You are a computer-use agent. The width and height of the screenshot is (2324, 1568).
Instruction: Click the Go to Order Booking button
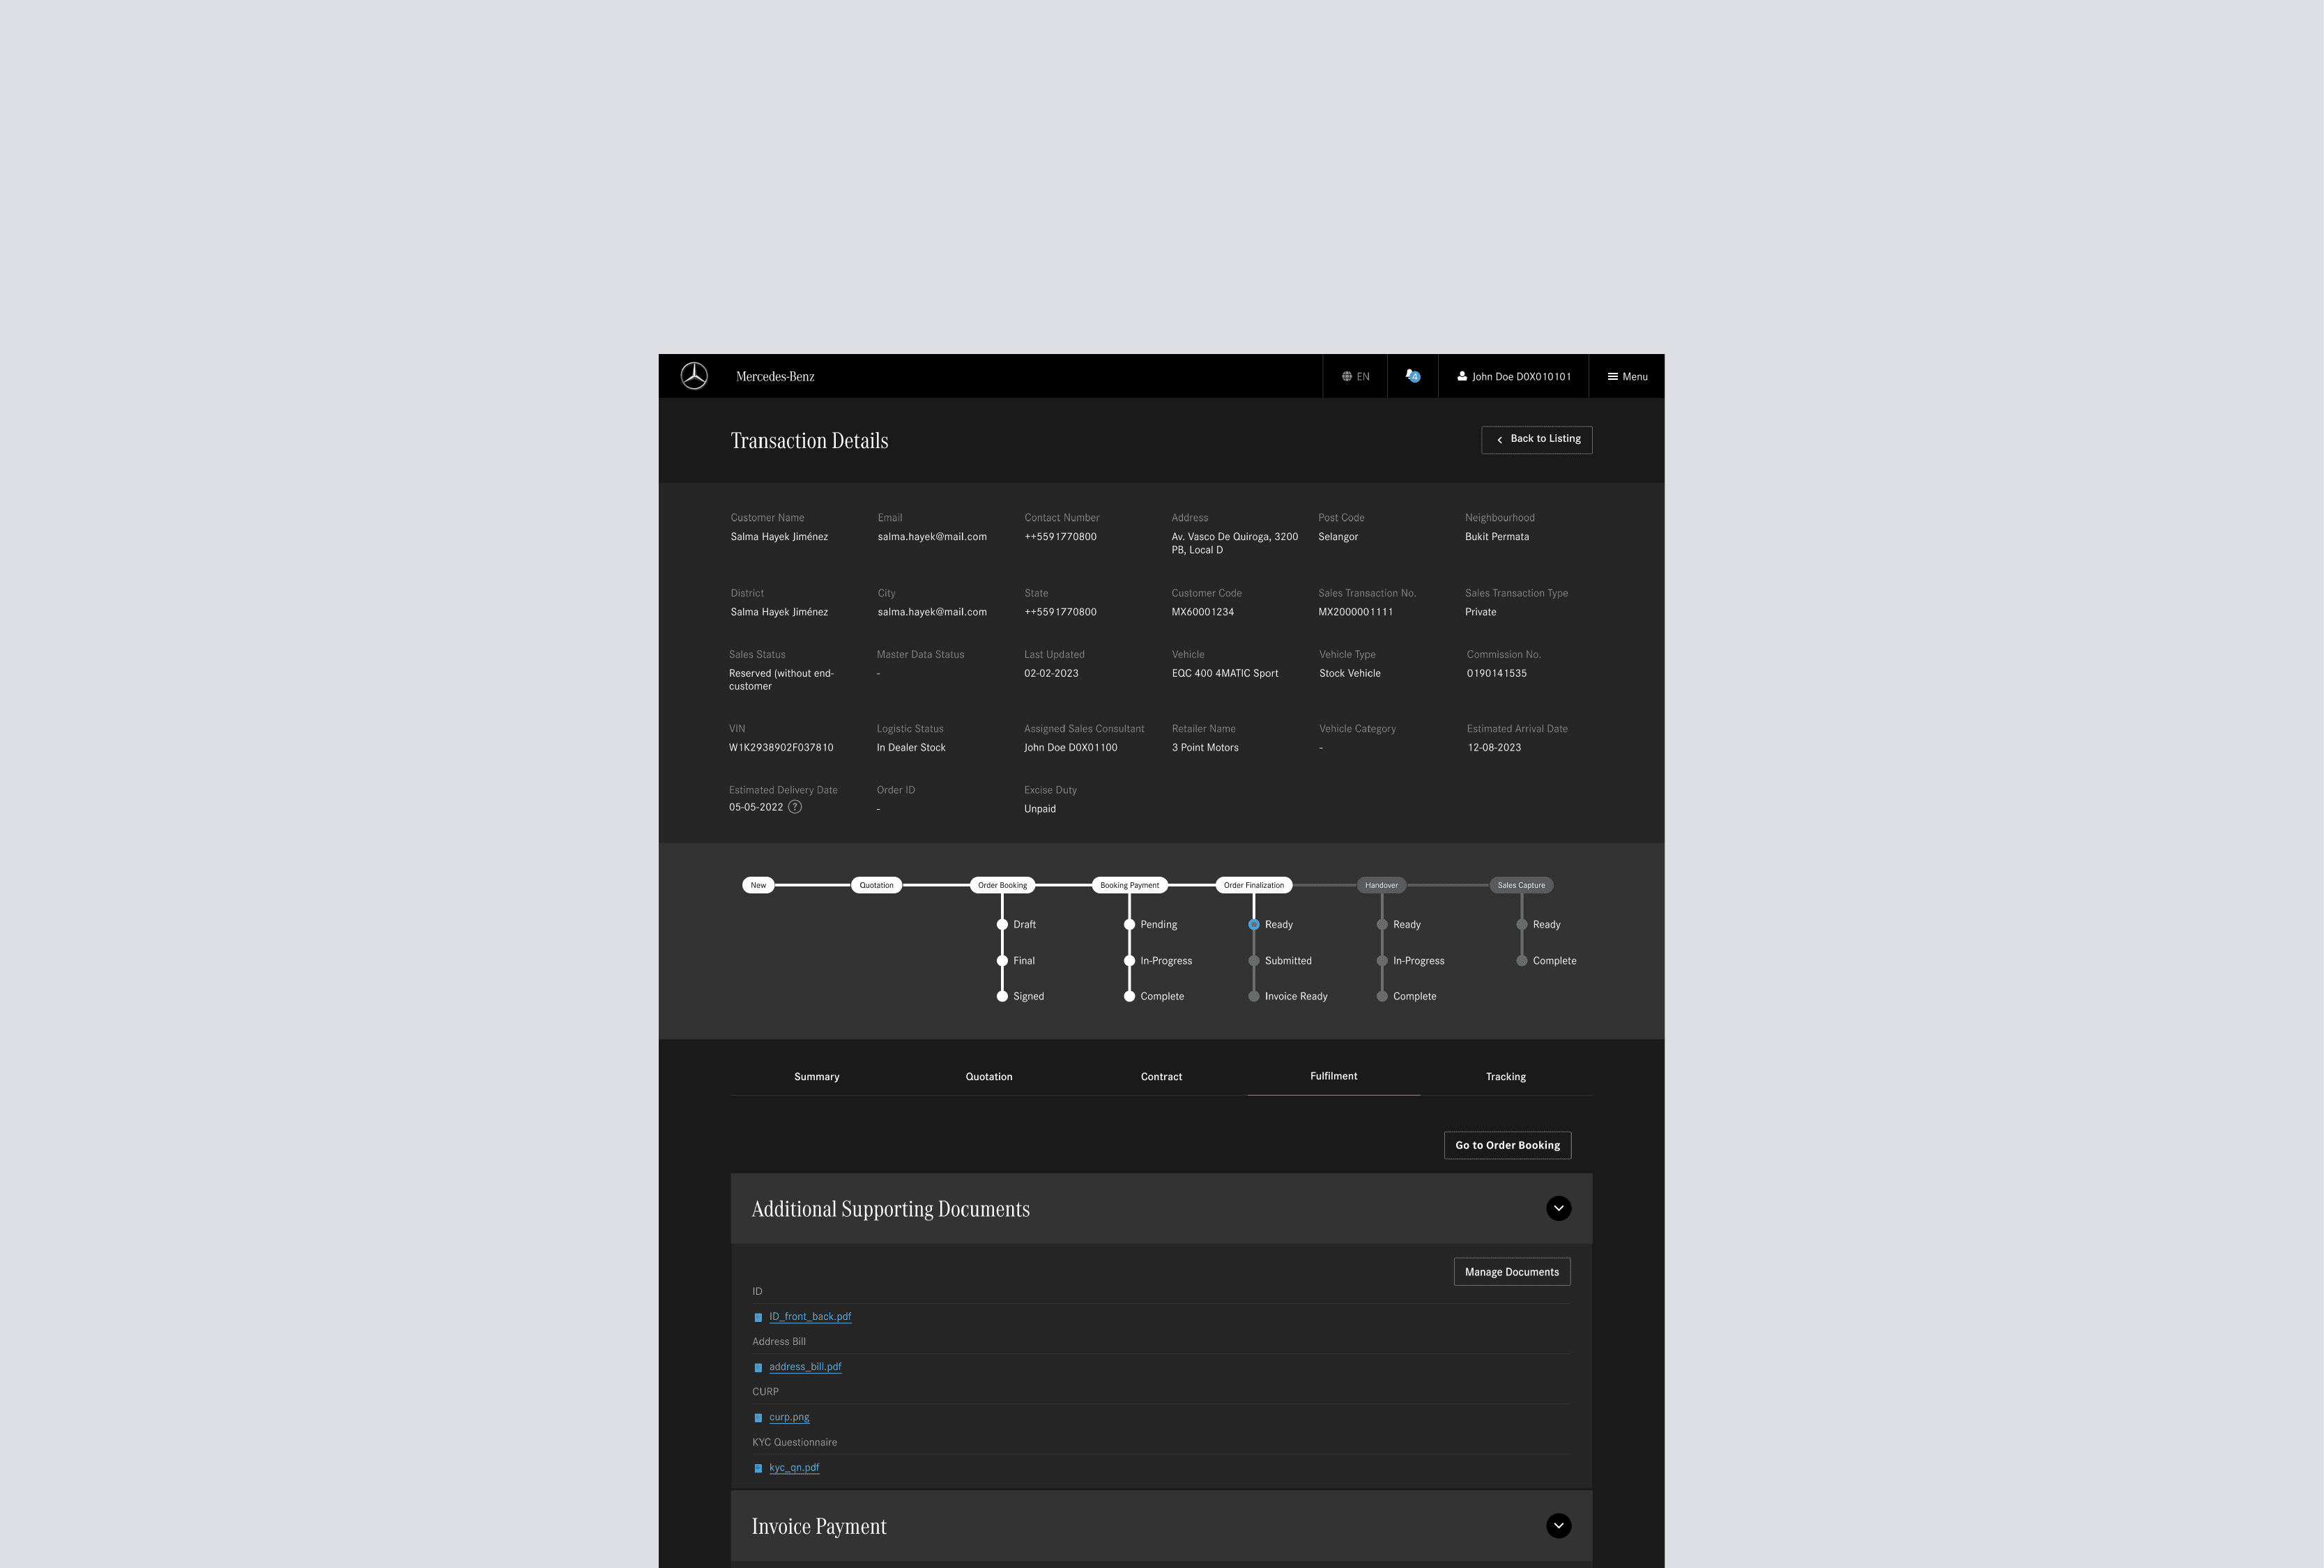tap(1507, 1146)
